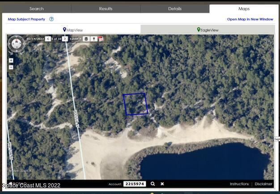280x194 pixels.
Task: Open the Details tab
Action: (x=175, y=8)
